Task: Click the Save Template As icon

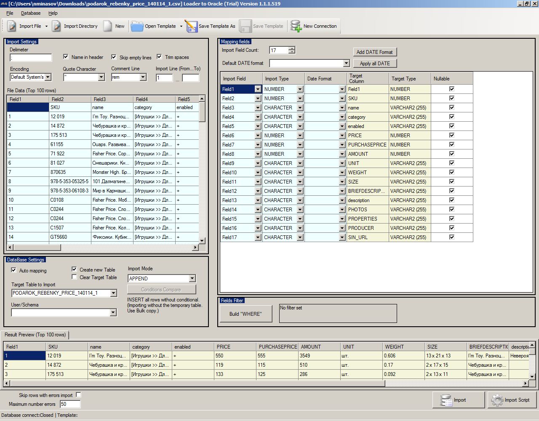Action: tap(191, 26)
